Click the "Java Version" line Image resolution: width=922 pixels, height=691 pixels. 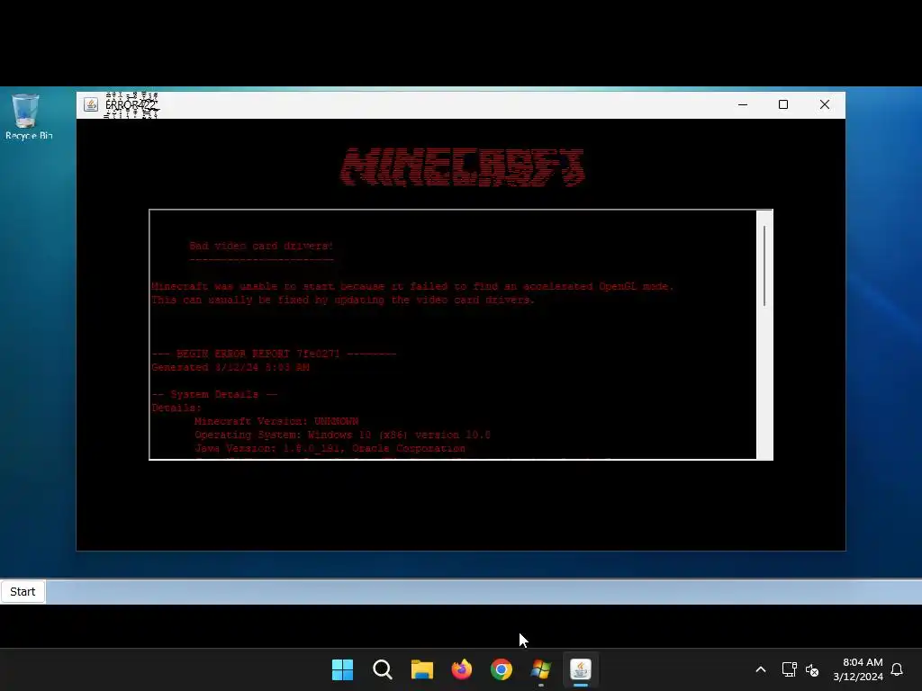[330, 448]
